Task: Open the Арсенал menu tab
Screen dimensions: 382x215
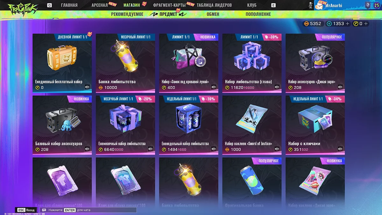Action: (x=99, y=5)
